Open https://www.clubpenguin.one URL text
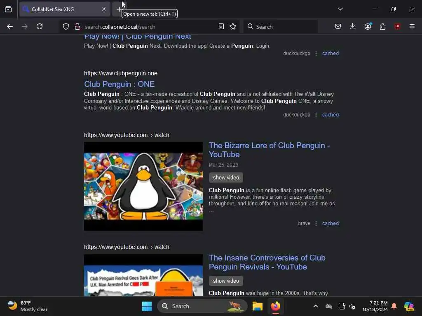 click(x=121, y=73)
